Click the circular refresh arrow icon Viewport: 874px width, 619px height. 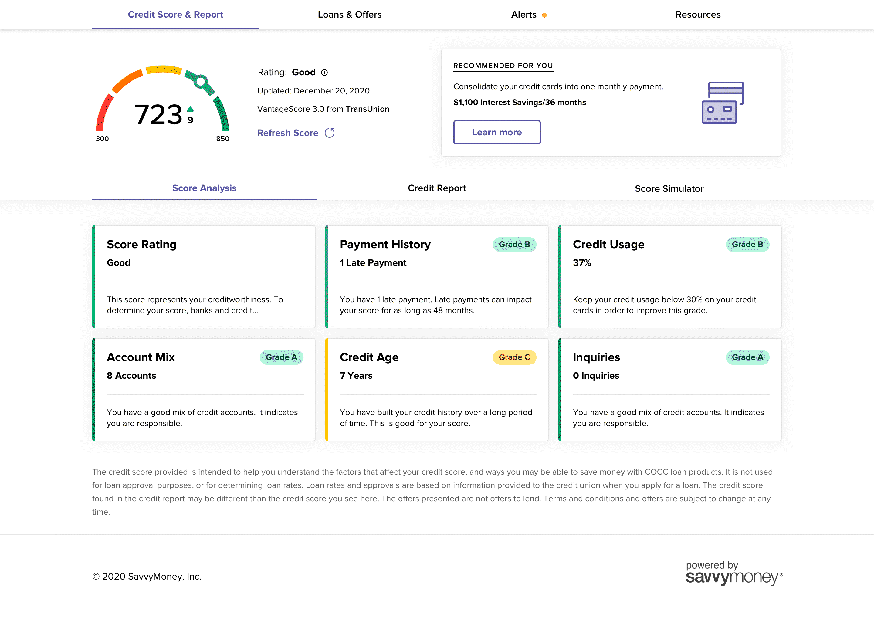pos(329,133)
